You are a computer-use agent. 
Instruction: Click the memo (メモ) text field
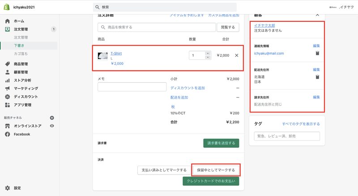click(132, 87)
